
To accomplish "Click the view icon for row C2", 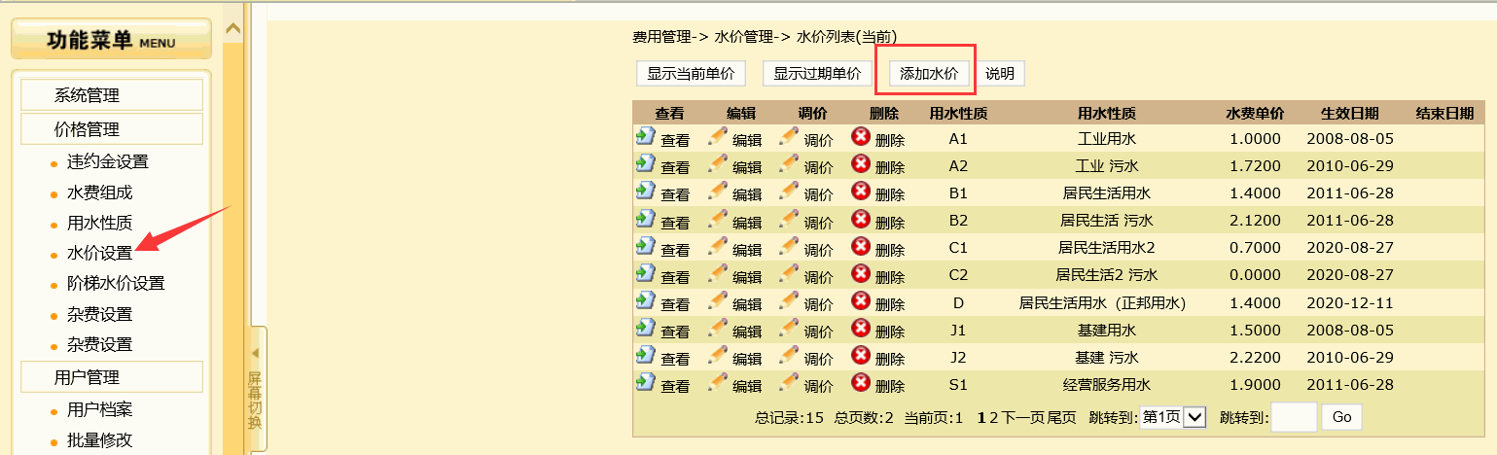I will tap(645, 273).
